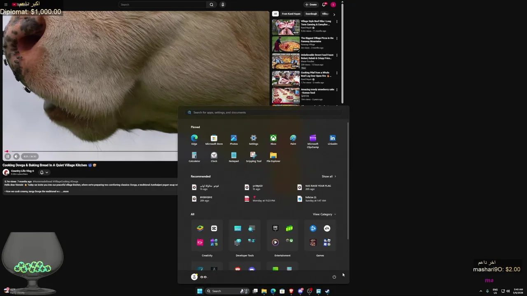Image resolution: width=527 pixels, height=296 pixels.
Task: Open Brave browser on taskbar
Action: 291,291
